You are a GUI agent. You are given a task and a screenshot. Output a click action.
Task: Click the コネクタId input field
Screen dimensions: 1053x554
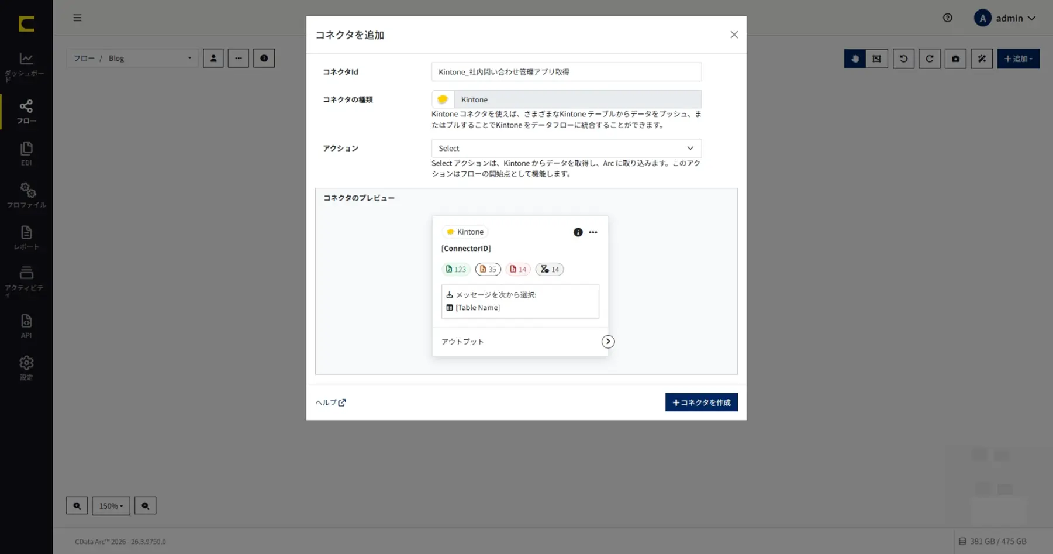tap(567, 72)
